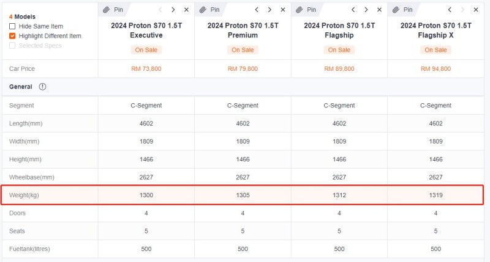Remove the Premium model using its X icon
Image resolution: width=490 pixels, height=262 pixels.
[x=283, y=10]
